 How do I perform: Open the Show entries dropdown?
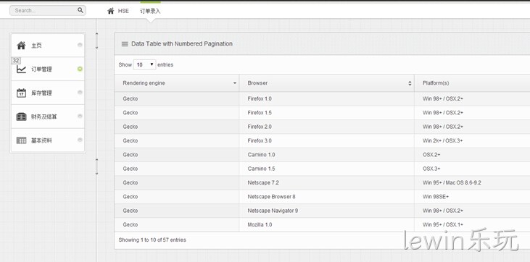[145, 65]
